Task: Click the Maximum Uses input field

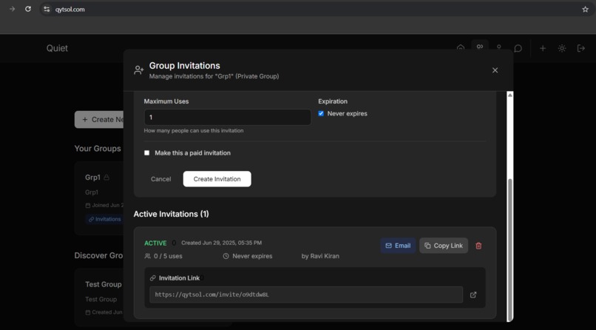Action: 227,118
